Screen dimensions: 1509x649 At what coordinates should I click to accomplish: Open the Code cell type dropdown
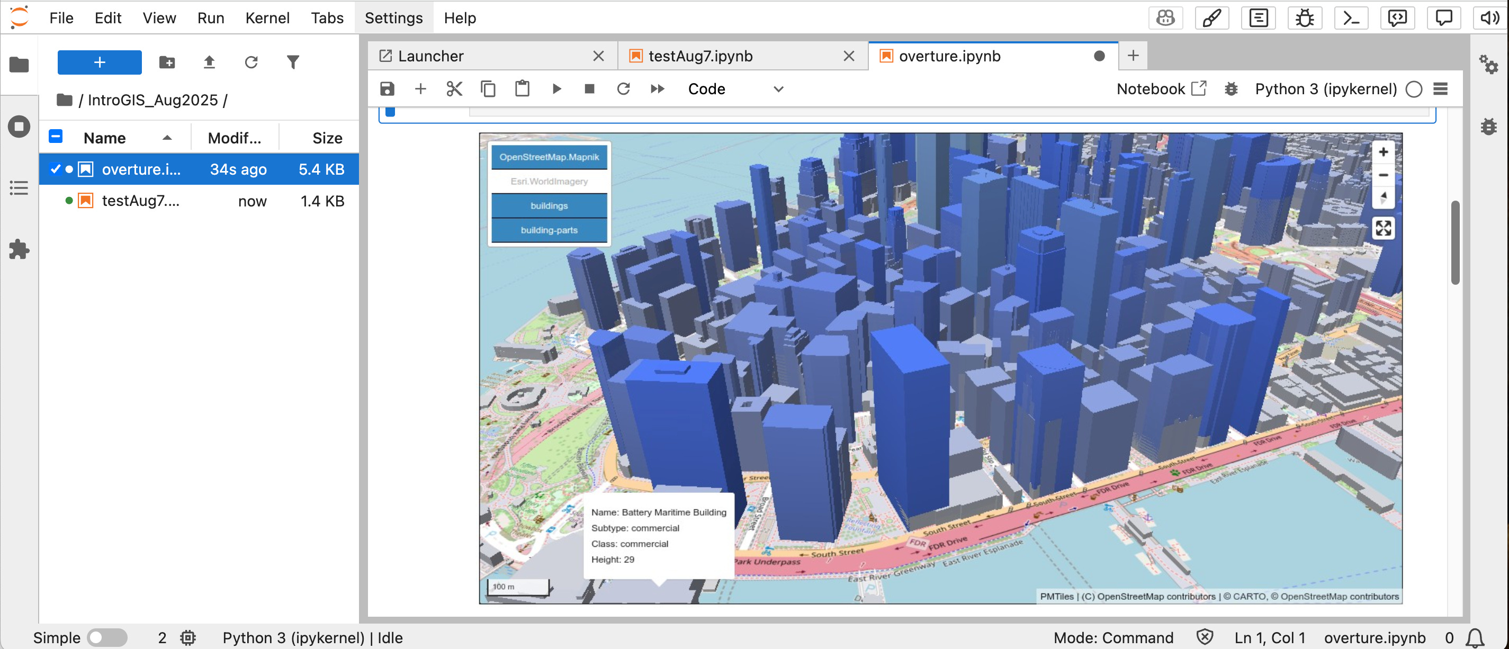735,89
